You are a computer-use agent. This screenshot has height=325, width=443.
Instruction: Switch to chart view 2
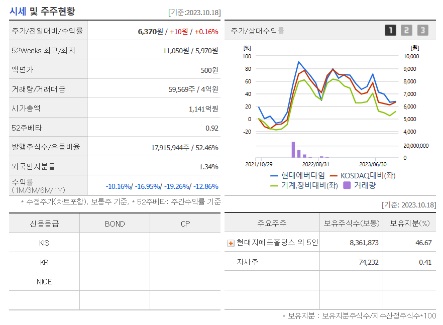tap(408, 30)
